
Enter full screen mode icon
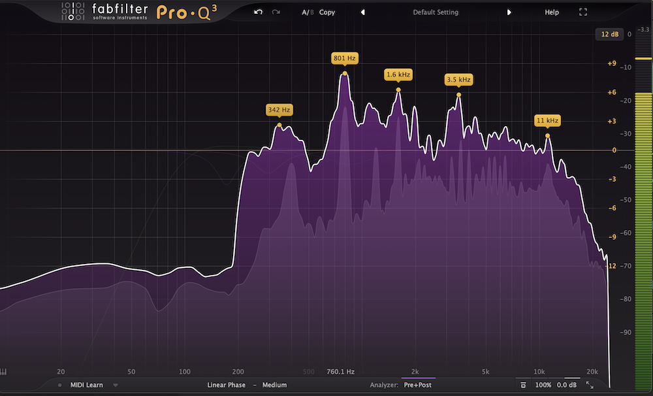[x=583, y=12]
